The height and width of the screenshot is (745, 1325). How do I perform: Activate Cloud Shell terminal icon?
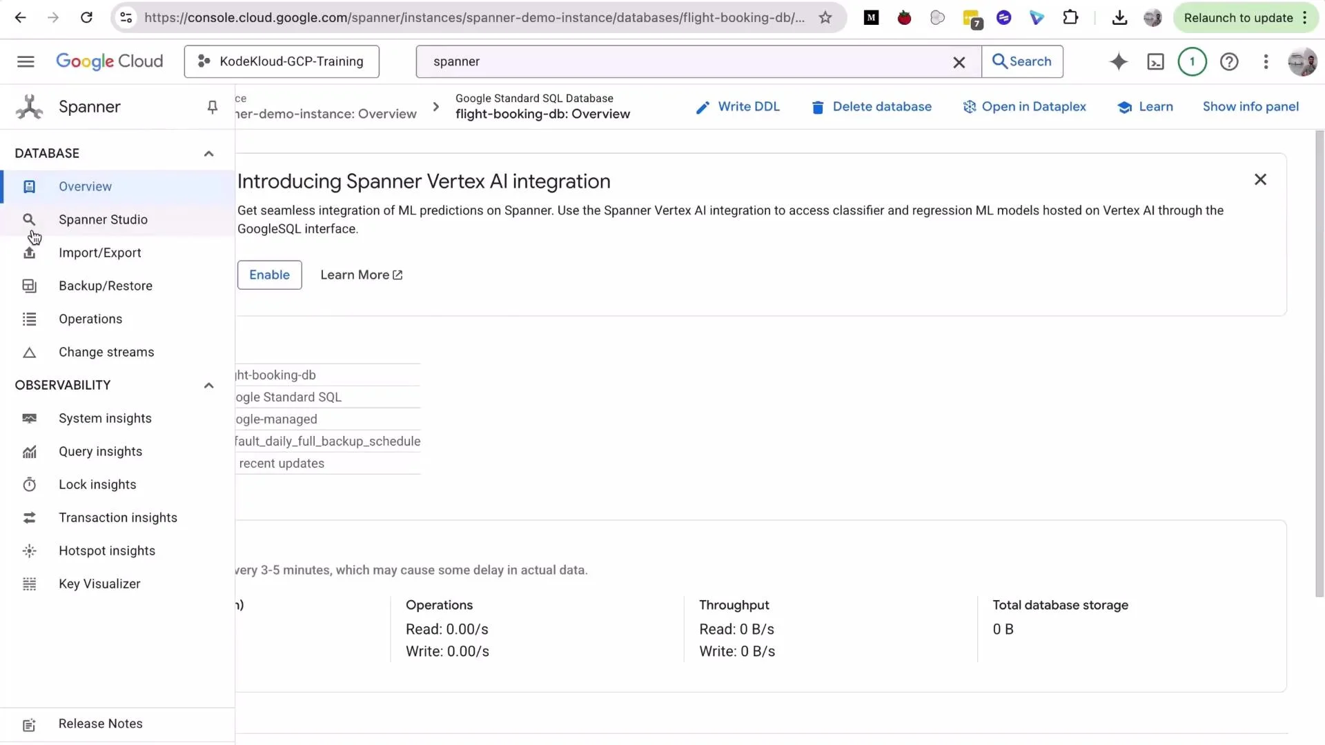(1155, 62)
